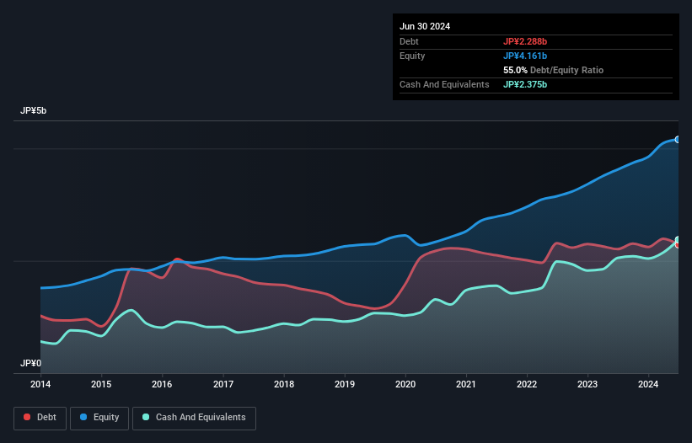Image resolution: width=692 pixels, height=443 pixels.
Task: Click the JP¥0 y-axis label
Action: [x=30, y=363]
